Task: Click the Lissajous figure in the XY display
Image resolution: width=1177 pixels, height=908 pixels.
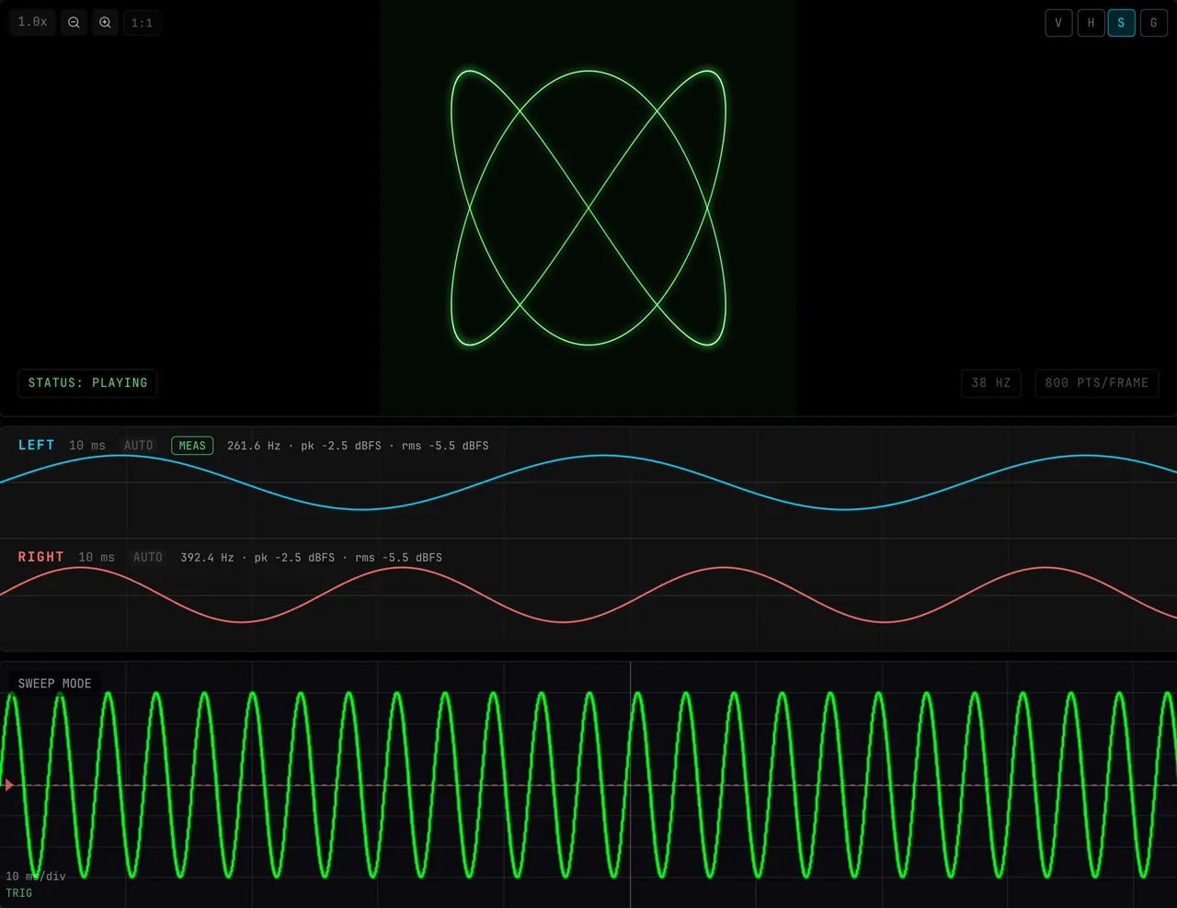Action: (588, 208)
